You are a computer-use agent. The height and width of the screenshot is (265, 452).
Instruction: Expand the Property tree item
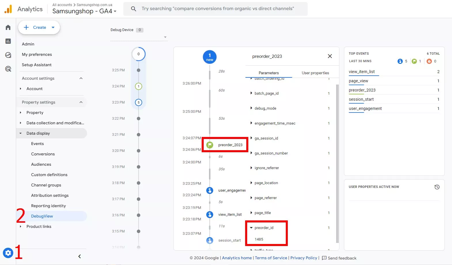coord(20,113)
